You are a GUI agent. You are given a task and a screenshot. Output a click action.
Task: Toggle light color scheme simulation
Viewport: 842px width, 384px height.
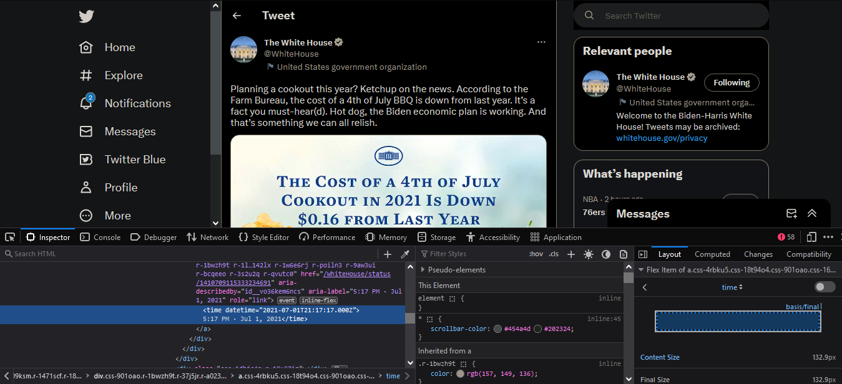(589, 254)
